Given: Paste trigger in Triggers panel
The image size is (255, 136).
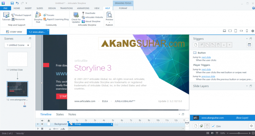Looking at the screenshot, I should tap(213, 45).
